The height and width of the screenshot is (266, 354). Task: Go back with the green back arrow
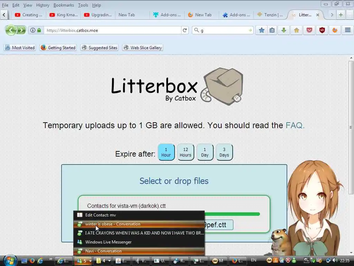11,30
